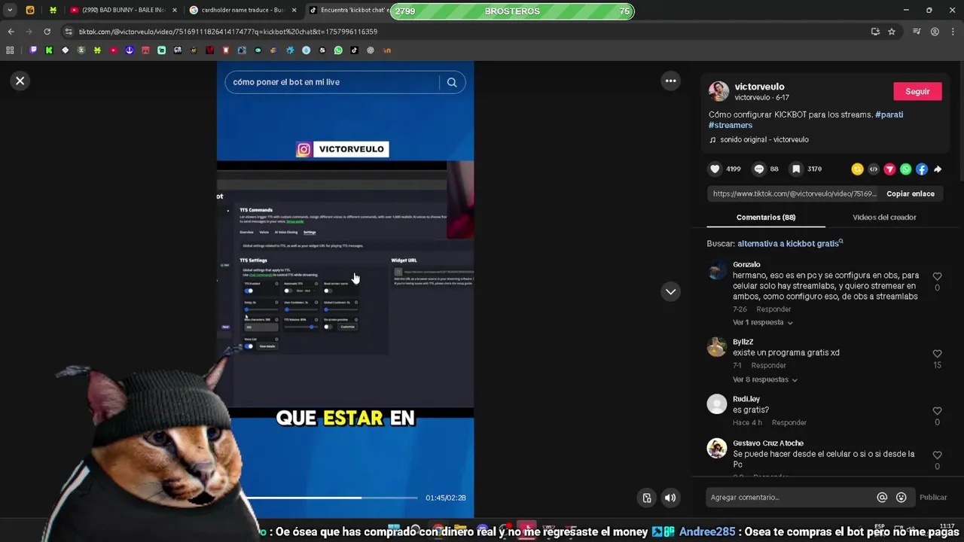Go to next video with down arrow
The height and width of the screenshot is (542, 964).
pos(670,291)
